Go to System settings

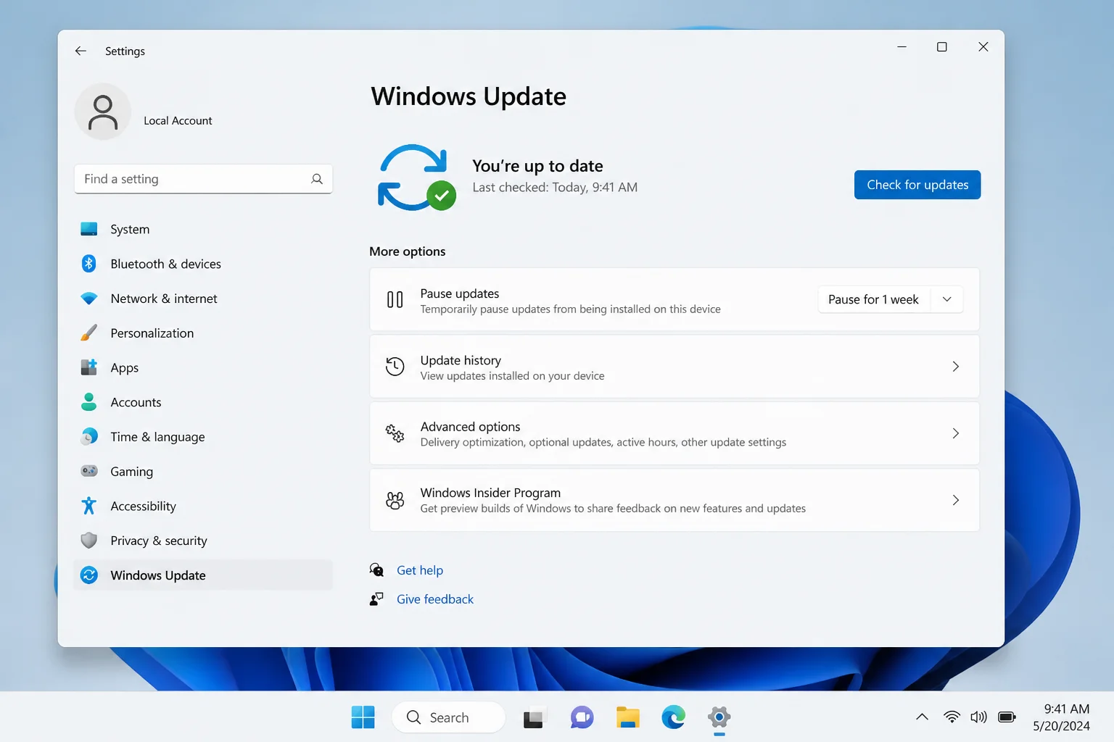(x=203, y=229)
